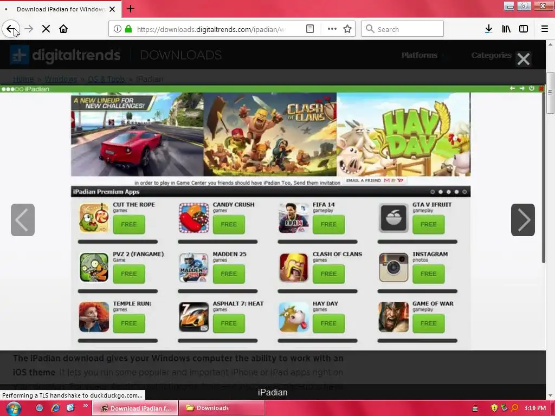Screen dimensions: 555x416
Task: Click FREE button for Hay Day
Action: (328, 323)
